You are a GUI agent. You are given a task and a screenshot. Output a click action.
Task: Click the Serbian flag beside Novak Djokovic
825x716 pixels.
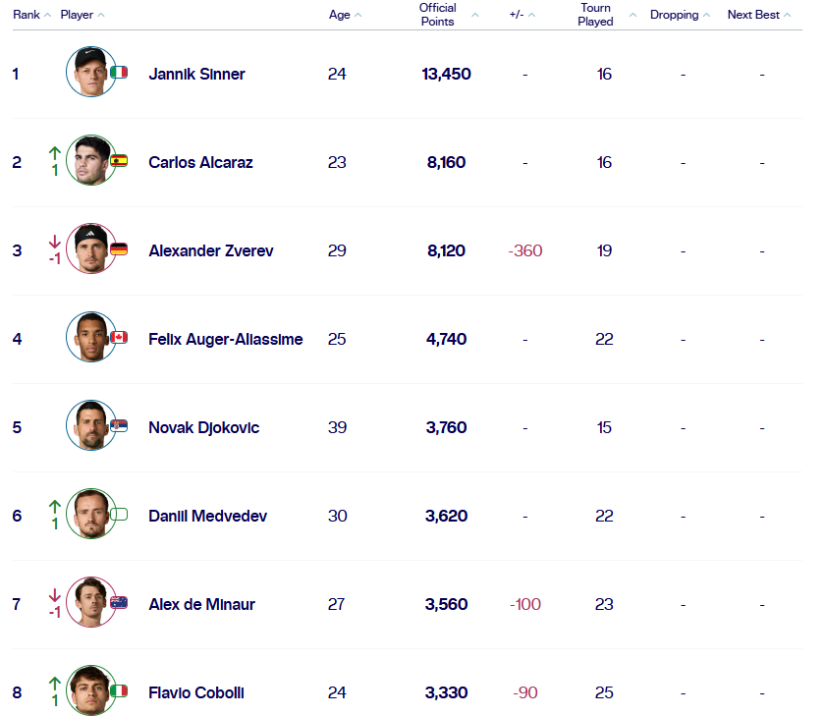[x=119, y=425]
